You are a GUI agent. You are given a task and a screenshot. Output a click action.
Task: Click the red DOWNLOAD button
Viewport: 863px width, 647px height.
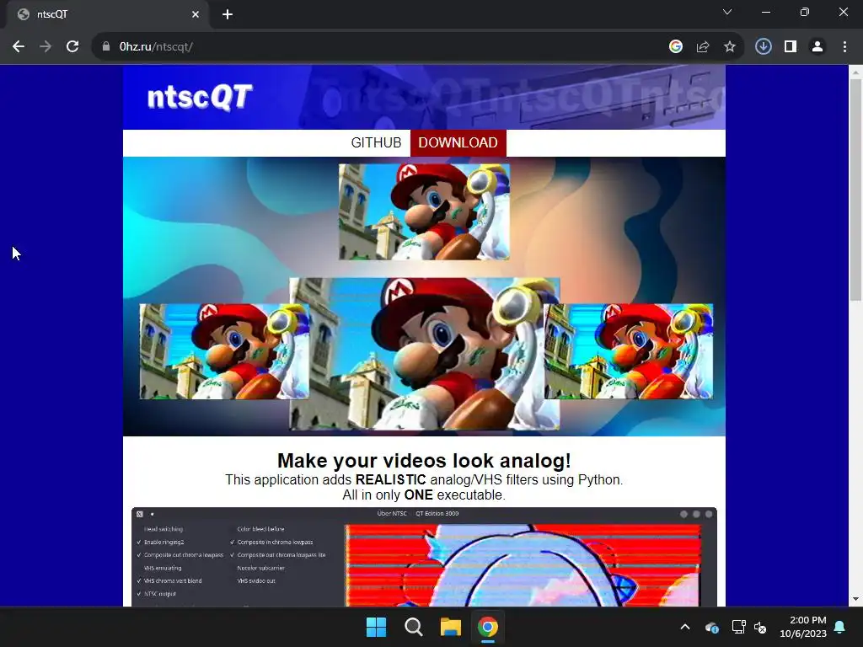(458, 142)
